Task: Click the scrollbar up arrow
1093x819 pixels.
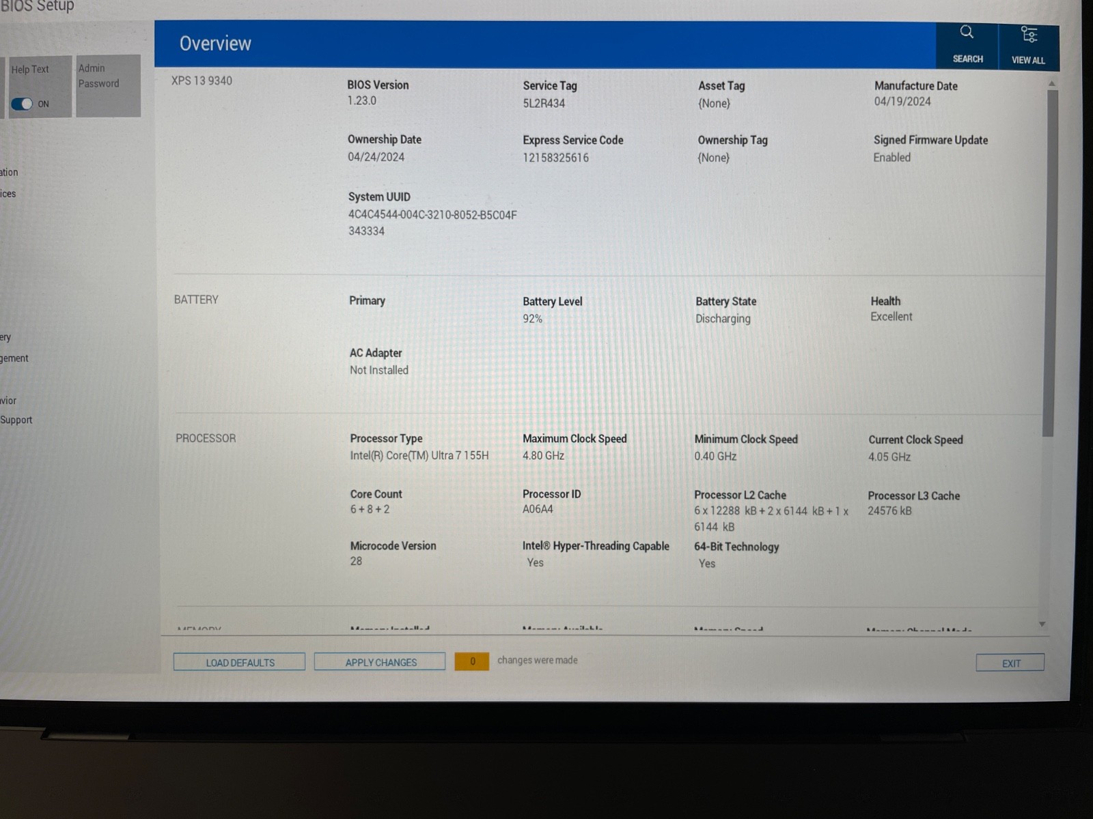Action: [1051, 83]
